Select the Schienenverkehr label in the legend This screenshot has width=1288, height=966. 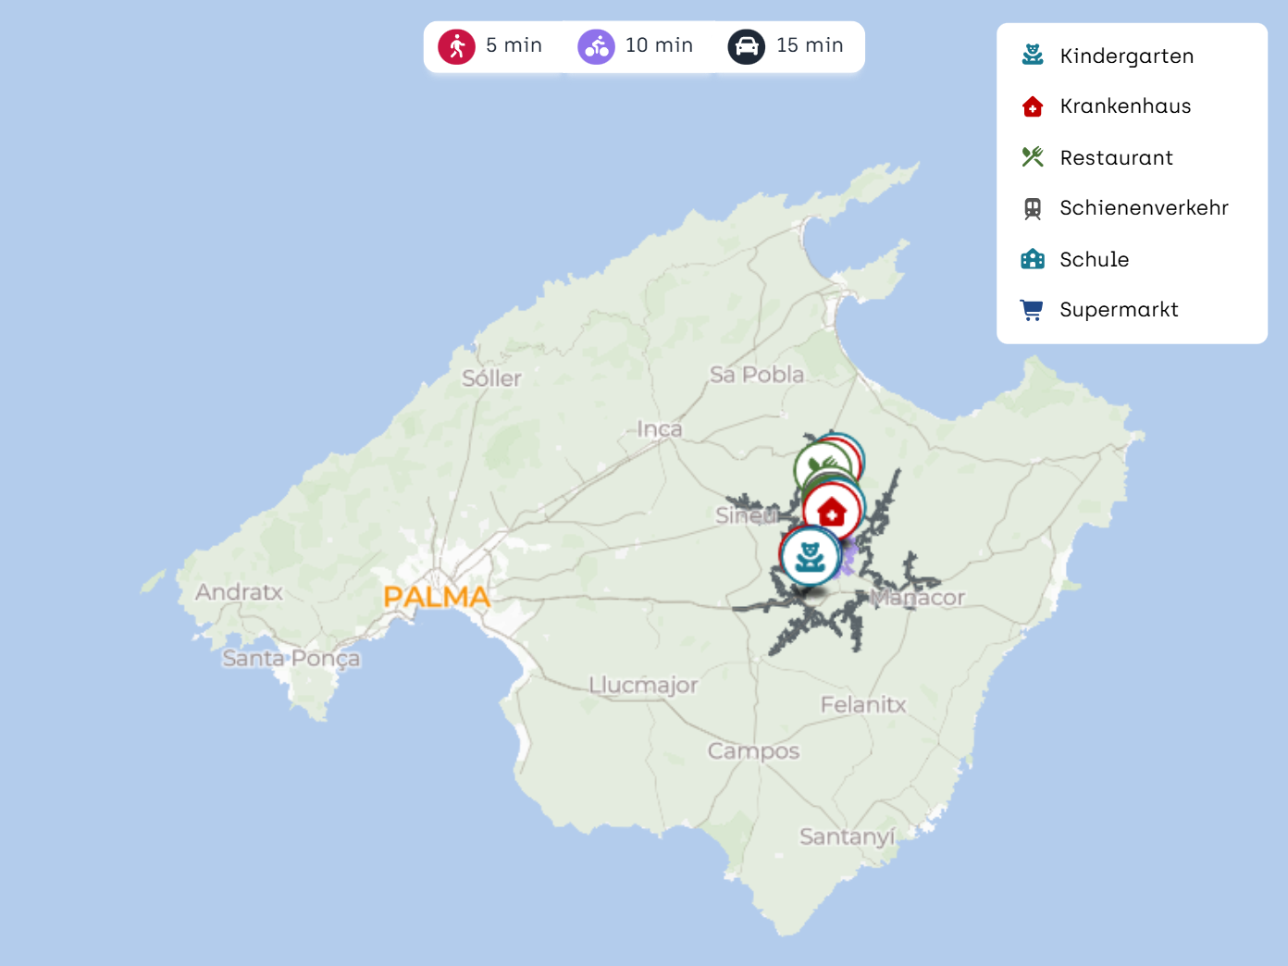coord(1144,208)
